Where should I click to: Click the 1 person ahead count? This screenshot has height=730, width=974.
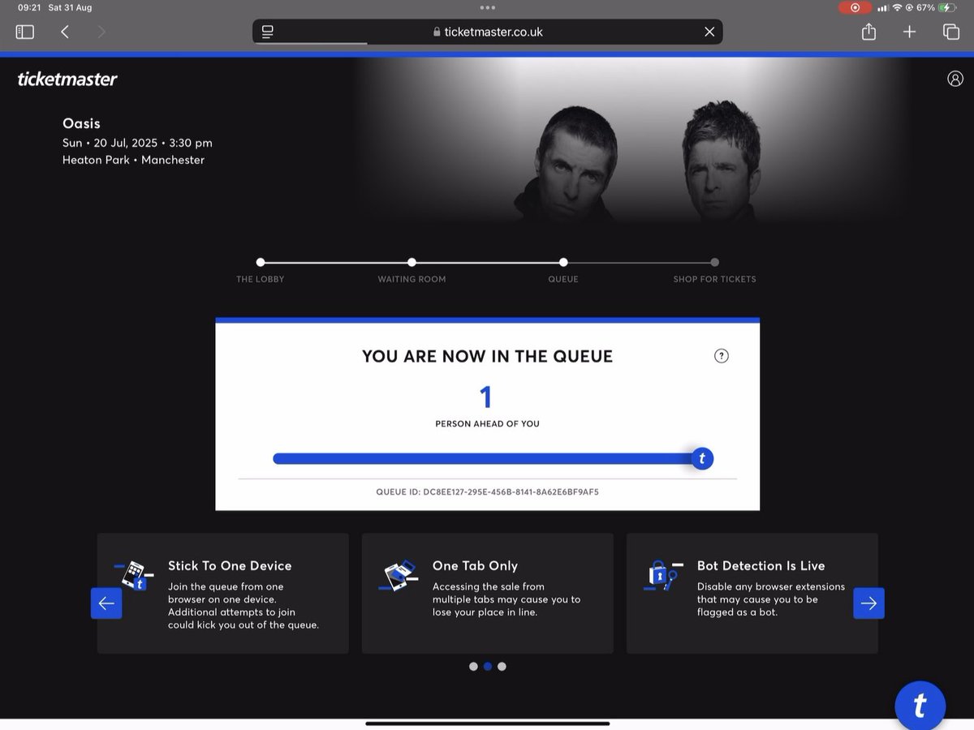(486, 397)
